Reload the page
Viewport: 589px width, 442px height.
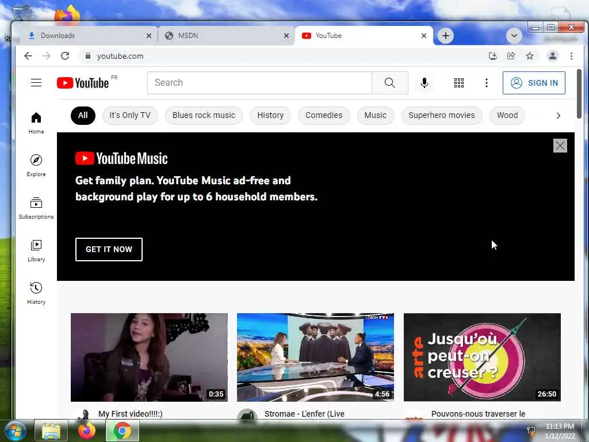pyautogui.click(x=65, y=56)
